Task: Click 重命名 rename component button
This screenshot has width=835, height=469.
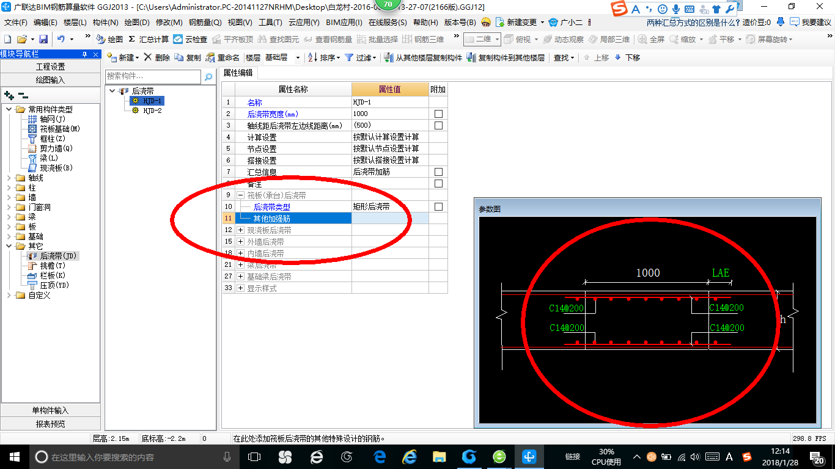Action: [x=223, y=57]
